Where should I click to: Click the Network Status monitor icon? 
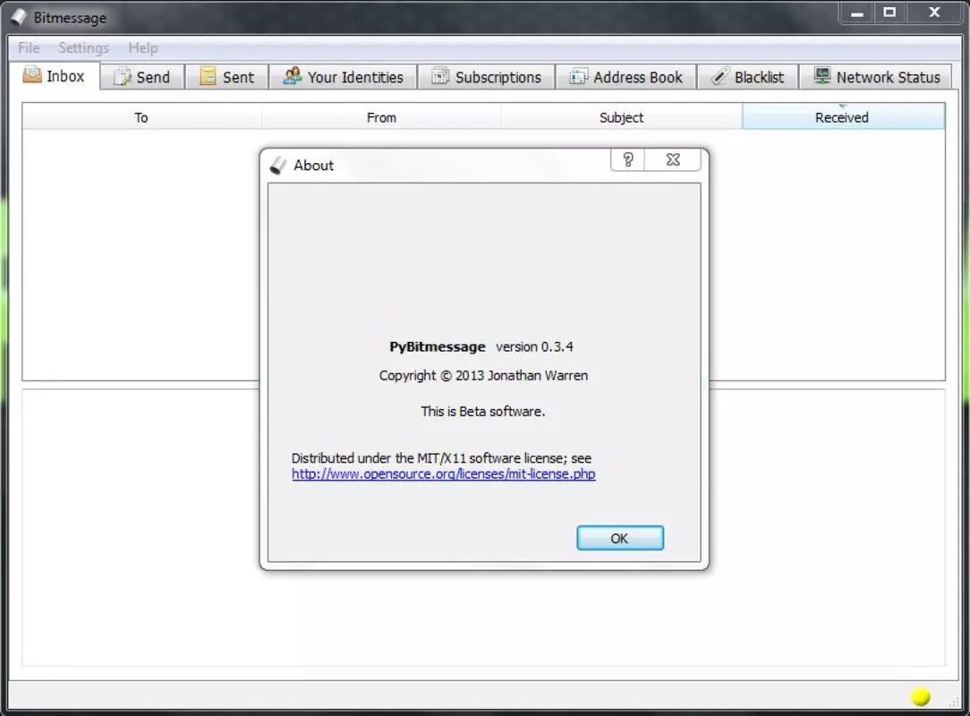[x=822, y=76]
